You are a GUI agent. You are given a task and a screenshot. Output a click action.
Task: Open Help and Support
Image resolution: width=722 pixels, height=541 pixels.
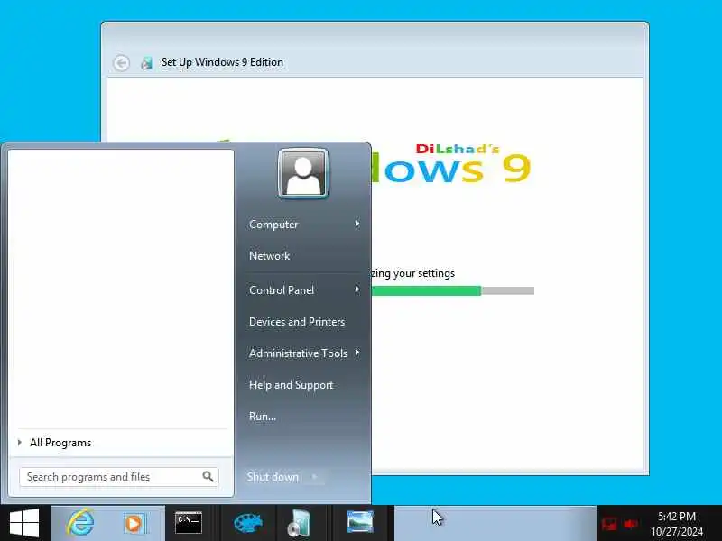tap(291, 385)
